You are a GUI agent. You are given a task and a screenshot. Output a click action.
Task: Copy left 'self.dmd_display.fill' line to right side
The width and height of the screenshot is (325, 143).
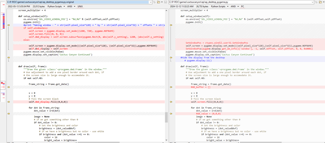(9, 102)
